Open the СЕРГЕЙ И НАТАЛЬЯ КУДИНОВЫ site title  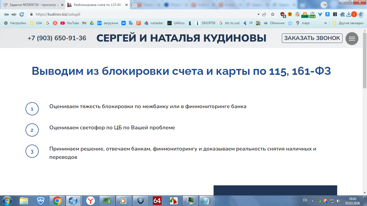[x=181, y=38]
